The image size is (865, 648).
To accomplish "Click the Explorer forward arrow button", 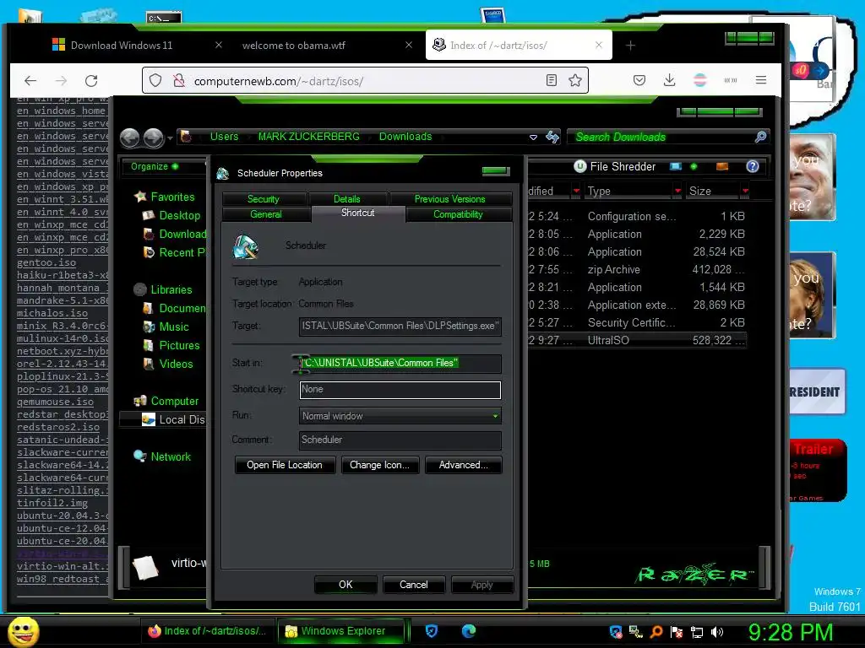I will (154, 138).
